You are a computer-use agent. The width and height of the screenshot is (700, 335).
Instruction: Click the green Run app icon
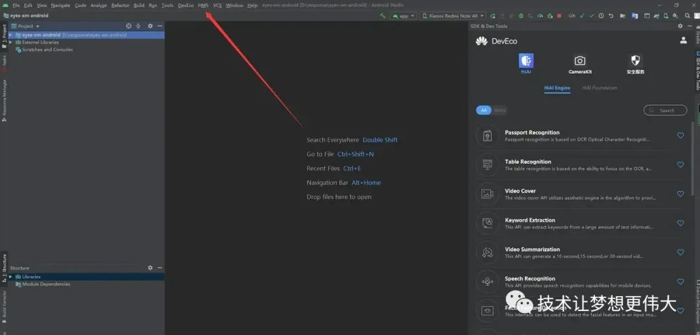click(493, 16)
